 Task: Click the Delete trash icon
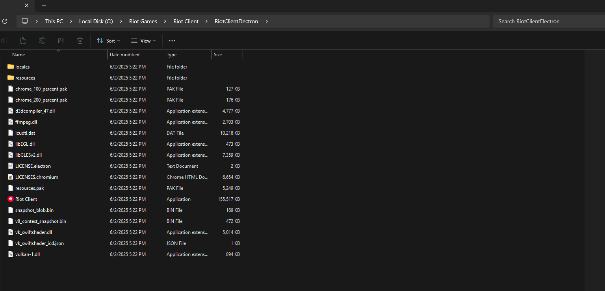[x=80, y=41]
